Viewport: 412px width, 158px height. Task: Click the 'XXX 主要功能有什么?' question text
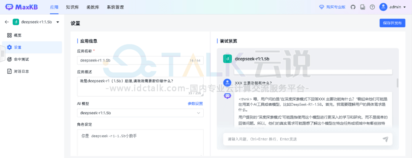coord(254,83)
